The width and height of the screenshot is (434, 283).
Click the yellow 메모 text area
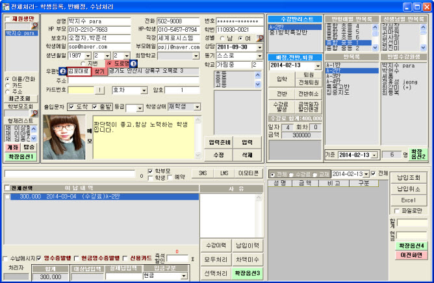(x=144, y=137)
